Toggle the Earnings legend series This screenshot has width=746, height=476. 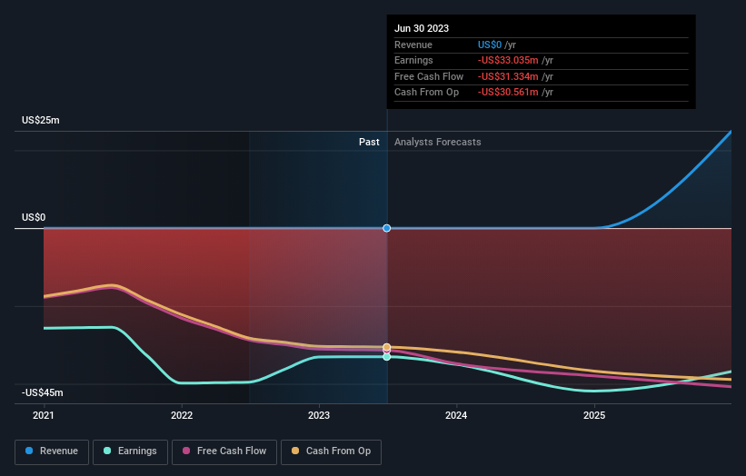(130, 451)
